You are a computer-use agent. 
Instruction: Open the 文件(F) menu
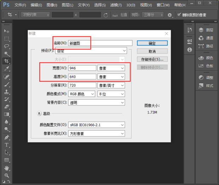click(x=20, y=5)
